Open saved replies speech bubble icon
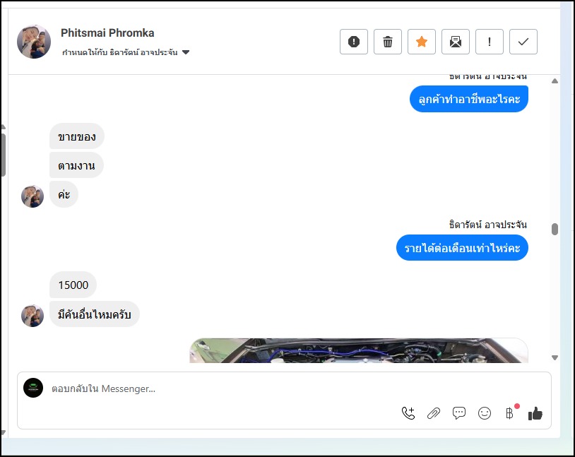Viewport: 575px width, 457px height. pos(458,413)
